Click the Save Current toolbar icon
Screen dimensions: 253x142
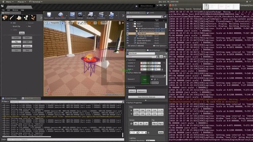pyautogui.click(x=49, y=15)
